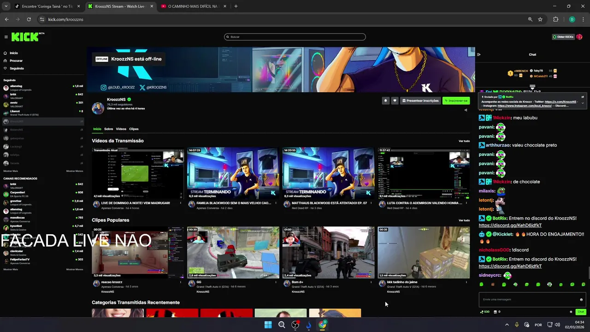Open options menu for MATTHAUS BLACKWOOD video
The height and width of the screenshot is (332, 590).
point(371,203)
